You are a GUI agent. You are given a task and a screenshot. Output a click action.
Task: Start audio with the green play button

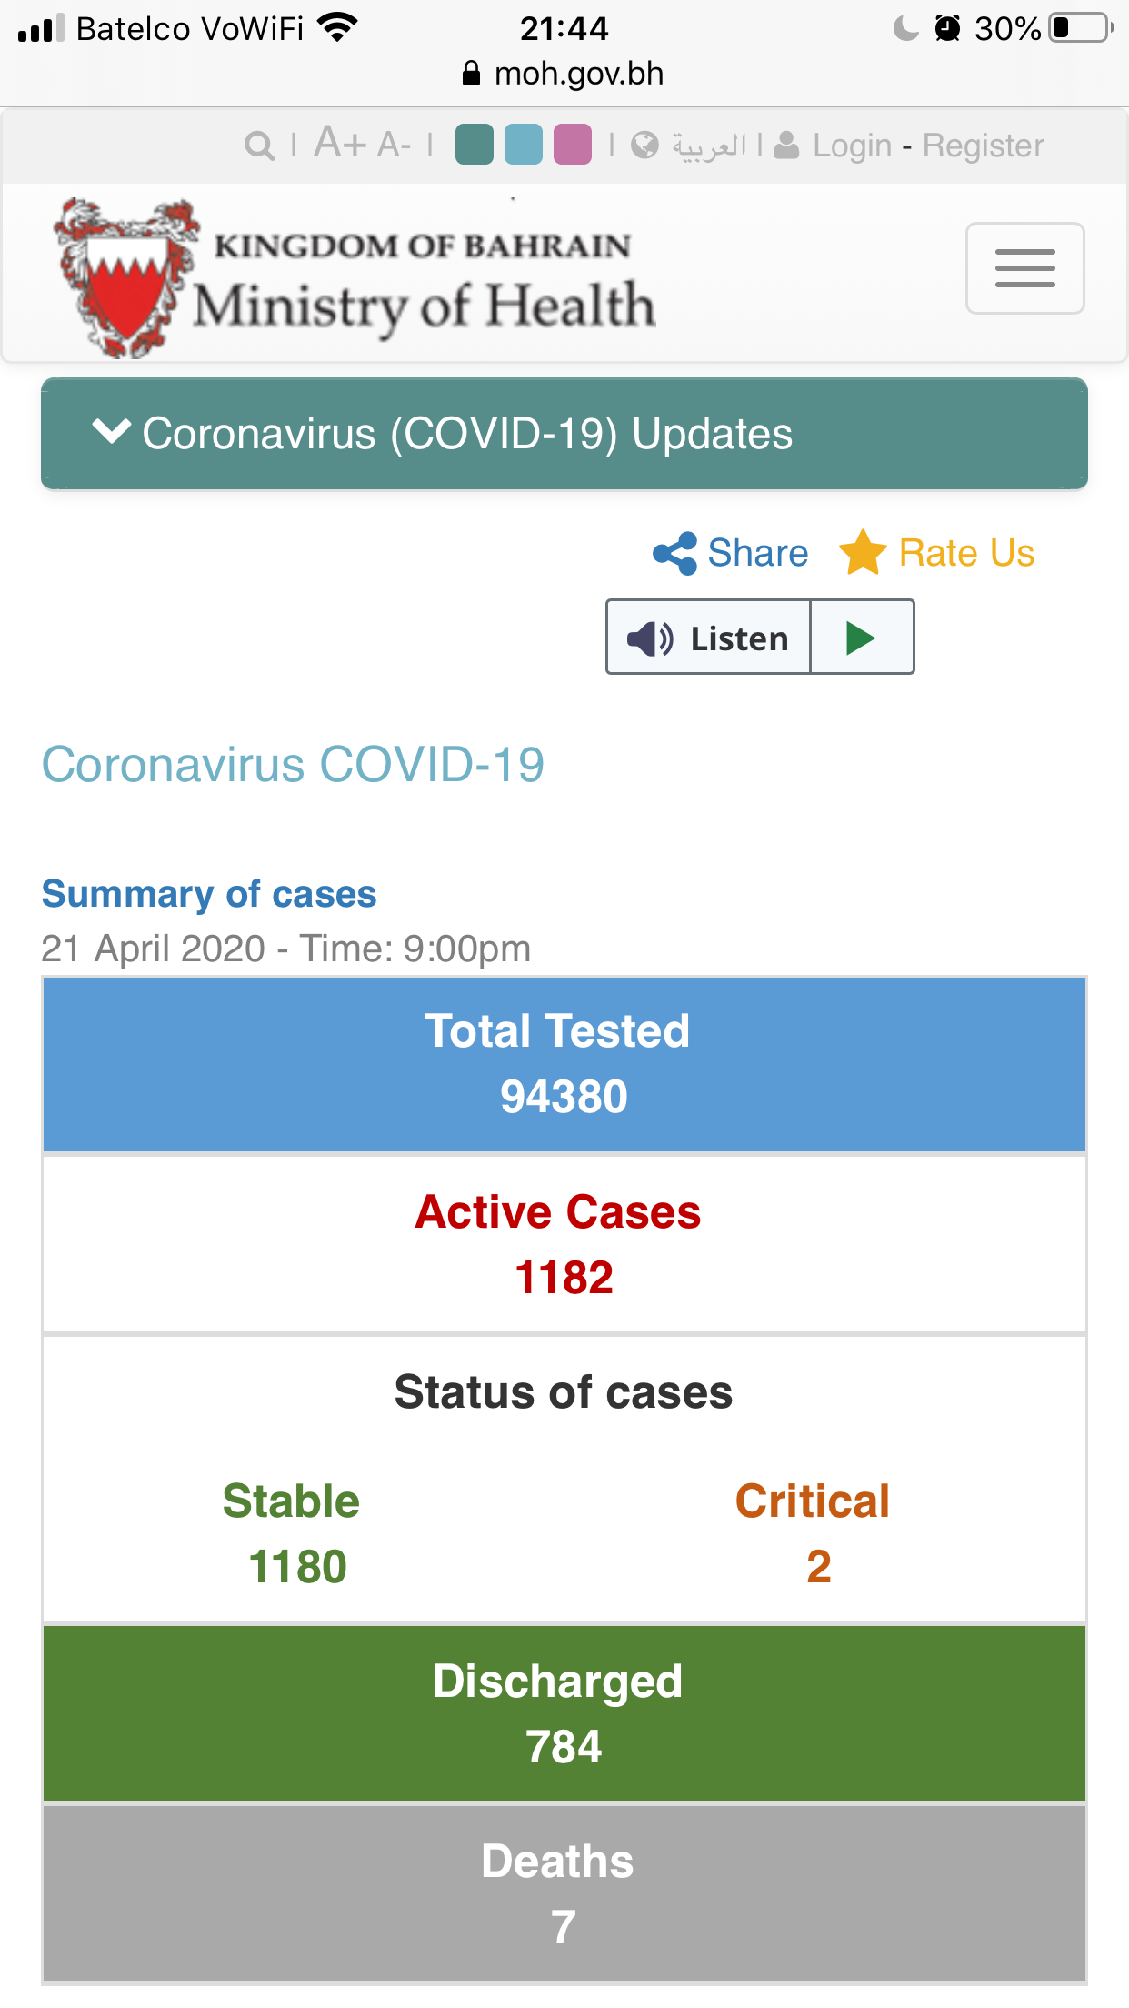click(x=861, y=638)
